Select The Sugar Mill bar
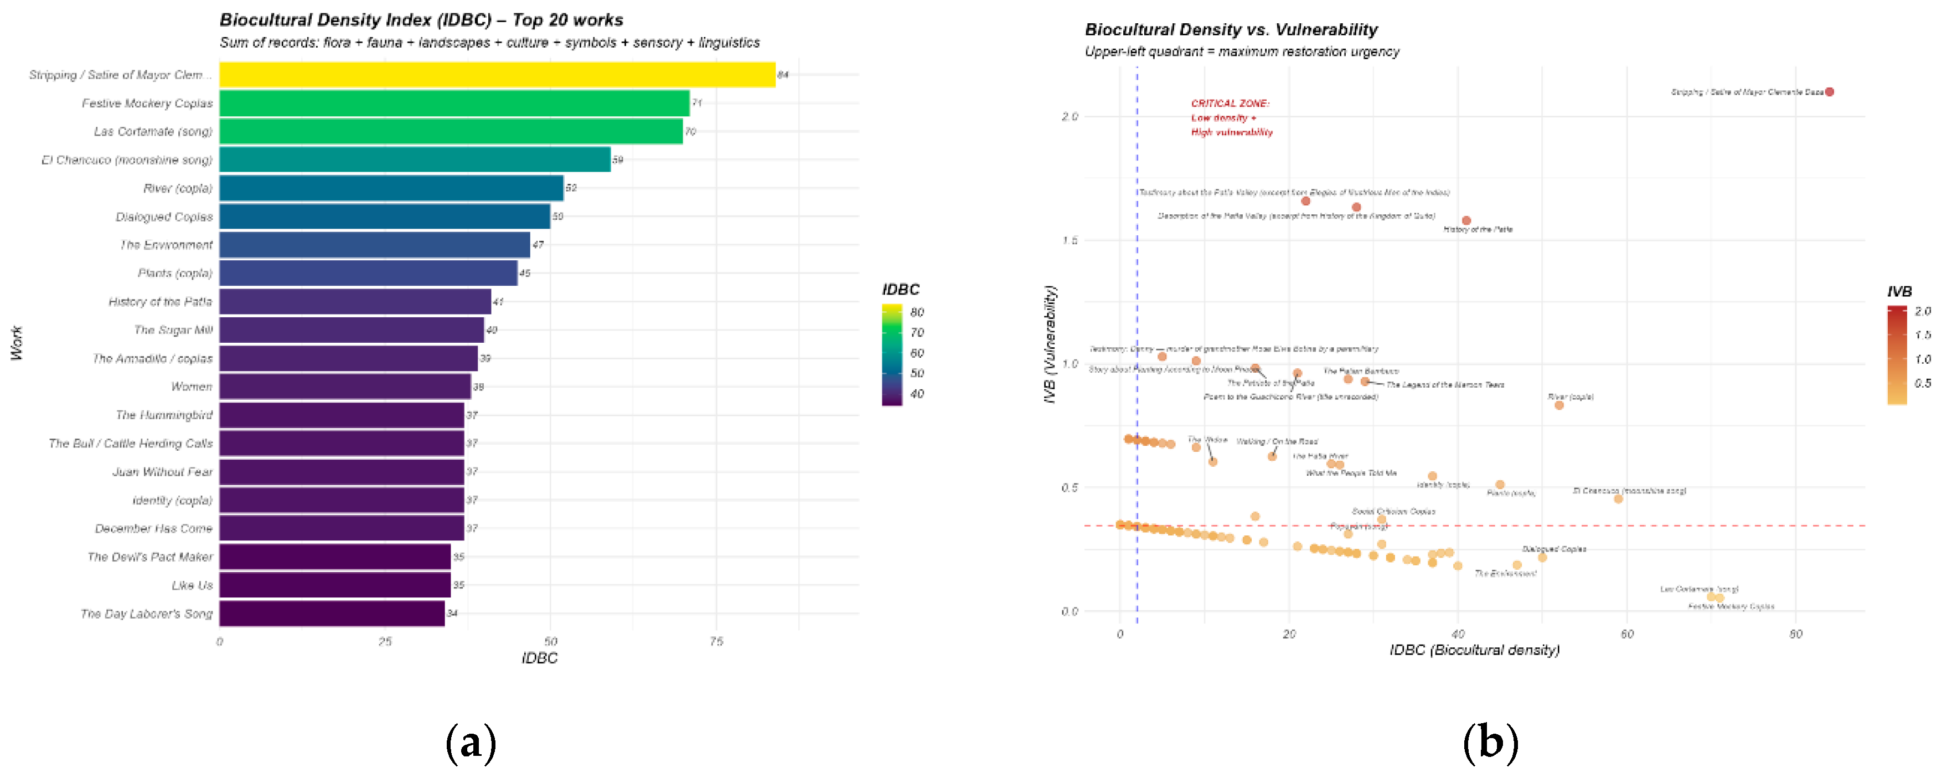Screen dimensions: 1942x778 [x=352, y=330]
